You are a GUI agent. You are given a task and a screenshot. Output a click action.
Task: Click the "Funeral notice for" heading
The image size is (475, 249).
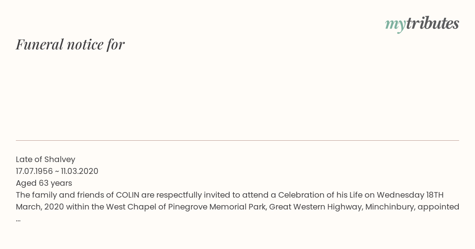pos(70,44)
